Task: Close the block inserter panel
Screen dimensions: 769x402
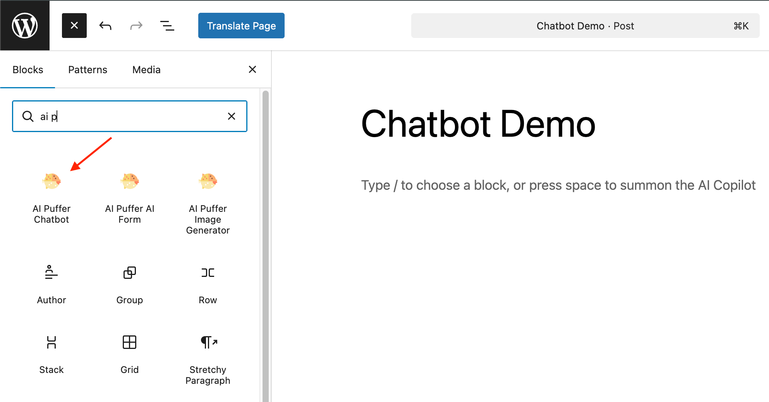Action: coord(252,69)
